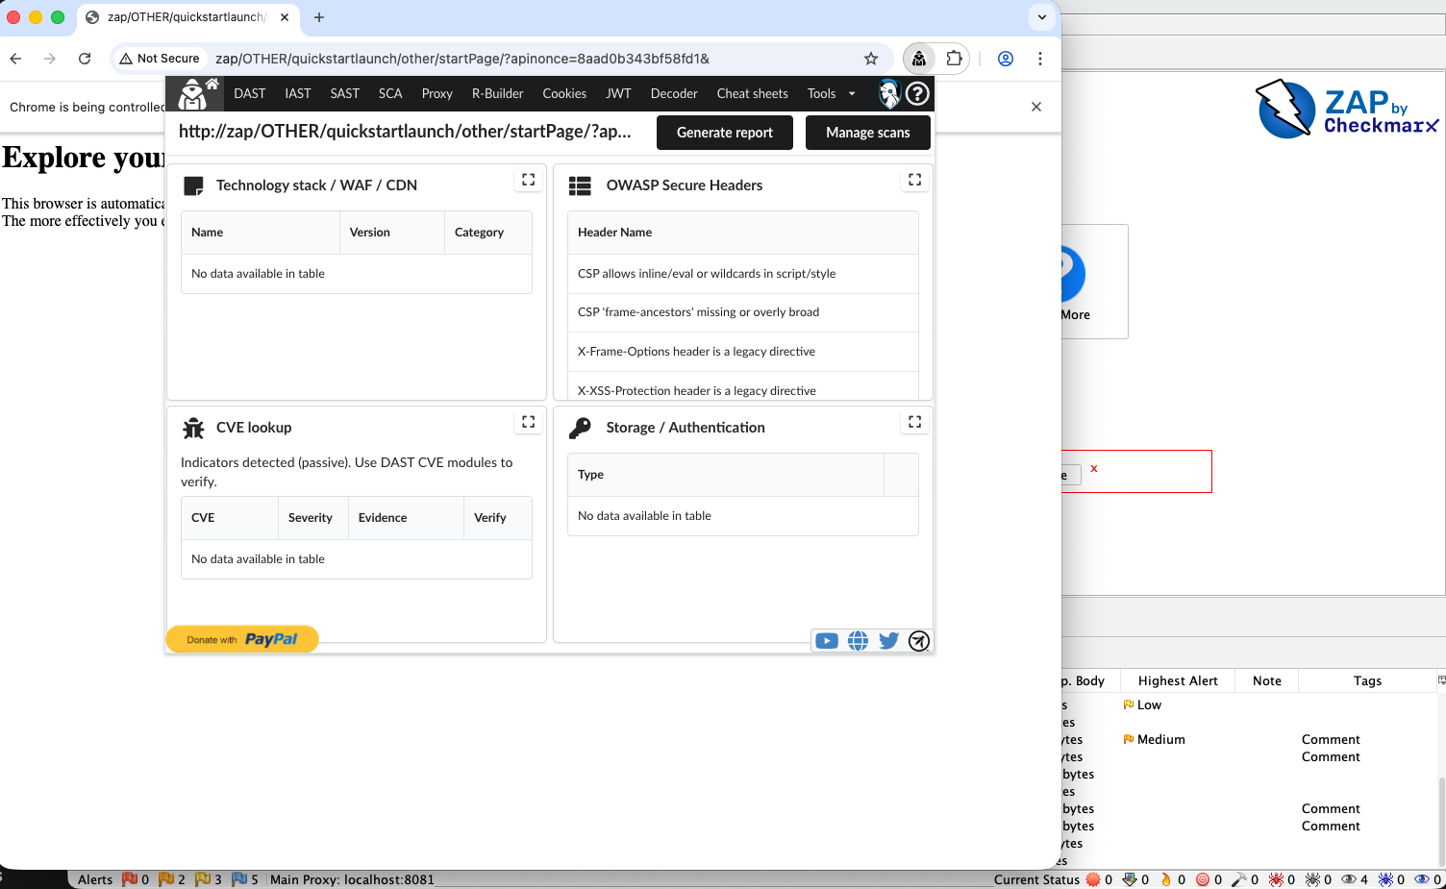Viewport: 1446px width, 889px height.
Task: Click the Twitter icon in the HUD footer
Action: tap(888, 640)
